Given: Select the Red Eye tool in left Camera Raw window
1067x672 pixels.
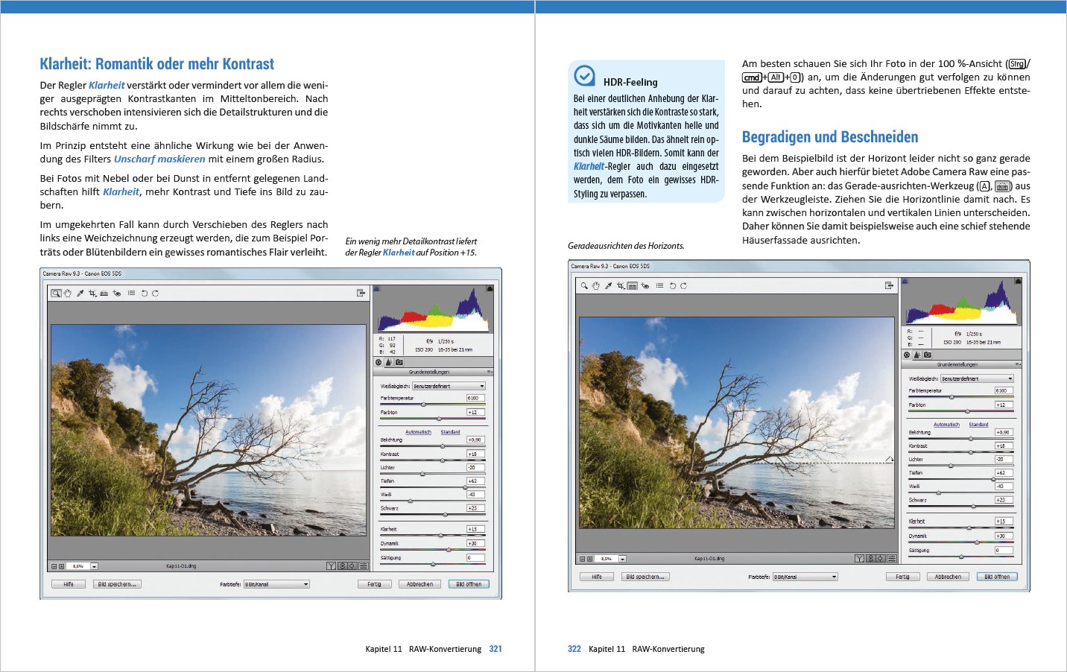Looking at the screenshot, I should click(116, 294).
